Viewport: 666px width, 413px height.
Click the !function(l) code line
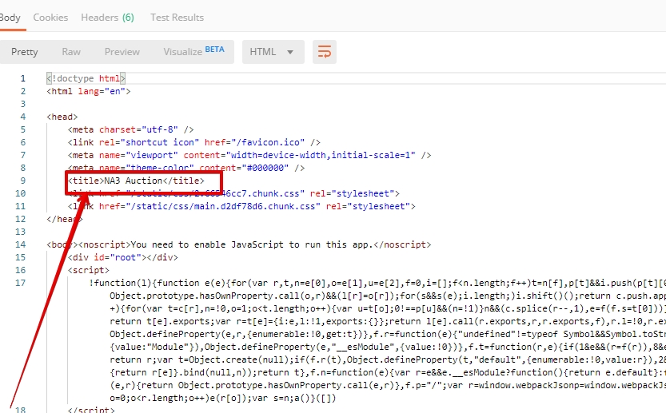[x=377, y=283]
